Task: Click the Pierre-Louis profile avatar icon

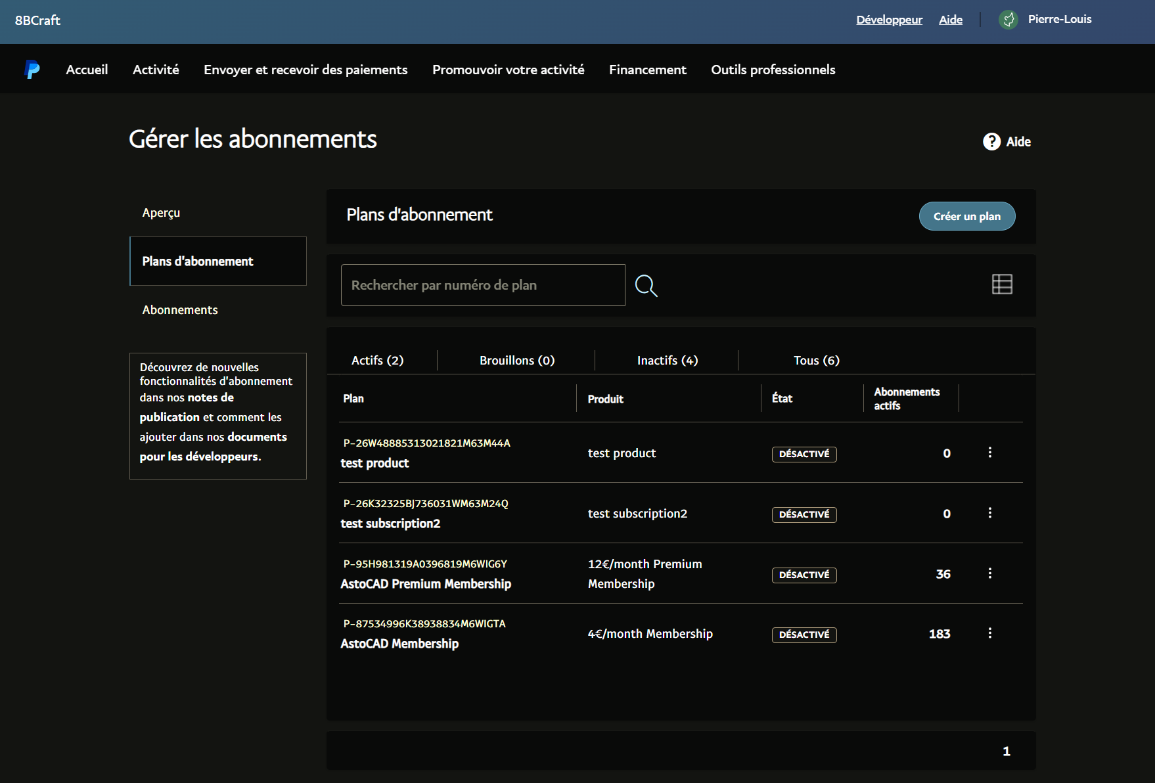Action: 1008,20
